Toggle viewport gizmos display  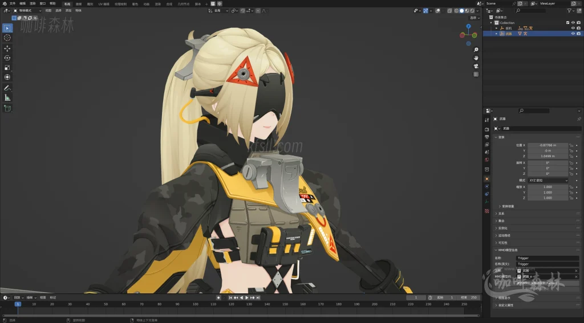pos(425,11)
